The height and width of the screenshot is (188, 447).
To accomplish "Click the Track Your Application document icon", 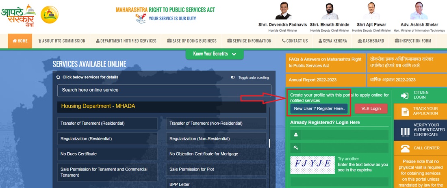I will pos(404,111).
